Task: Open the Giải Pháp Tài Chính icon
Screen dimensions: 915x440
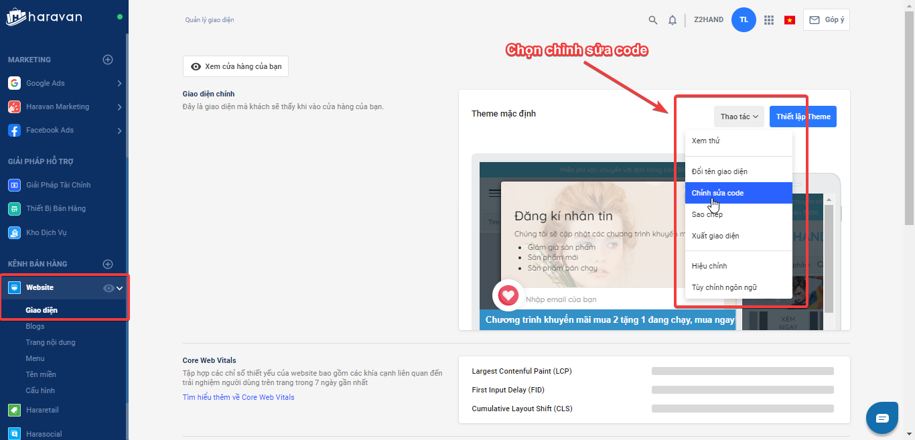Action: pos(14,185)
